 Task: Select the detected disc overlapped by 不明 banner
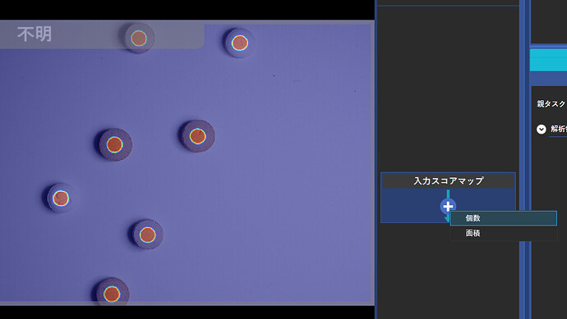(x=139, y=38)
